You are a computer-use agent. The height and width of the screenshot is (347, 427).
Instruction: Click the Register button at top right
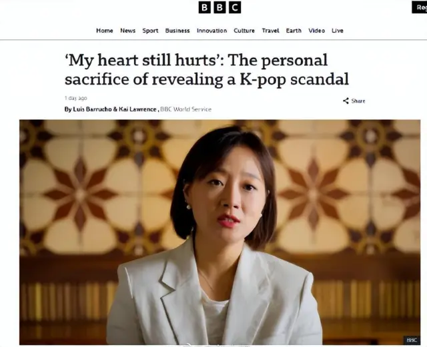point(420,7)
